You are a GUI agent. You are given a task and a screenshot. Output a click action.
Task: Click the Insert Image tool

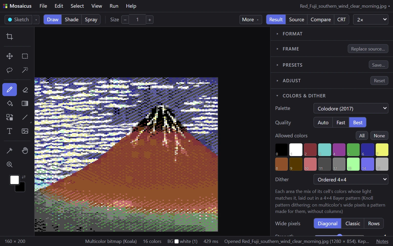pos(25,131)
